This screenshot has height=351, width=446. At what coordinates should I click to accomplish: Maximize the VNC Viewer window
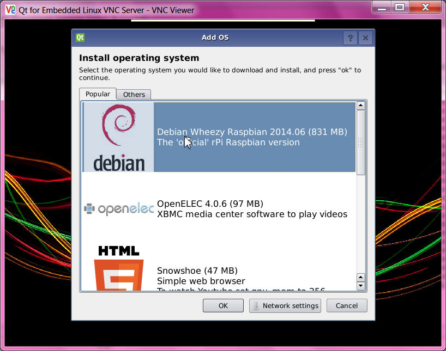(x=400, y=7)
